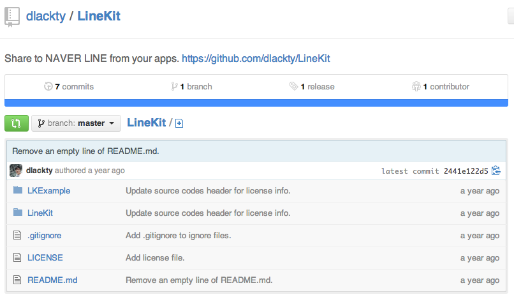
Task: Open the github.com/dlackty/LineKit URL
Action: (256, 58)
